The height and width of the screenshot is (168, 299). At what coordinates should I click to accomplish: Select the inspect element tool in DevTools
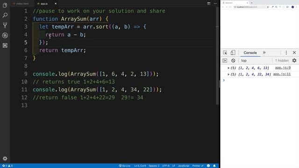[225, 53]
